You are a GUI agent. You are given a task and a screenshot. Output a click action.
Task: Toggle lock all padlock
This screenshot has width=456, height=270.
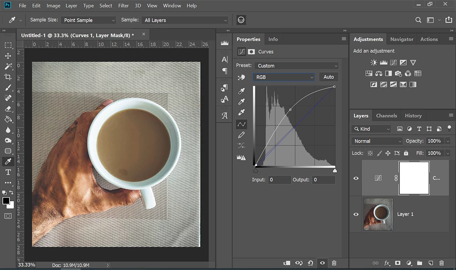pyautogui.click(x=406, y=153)
